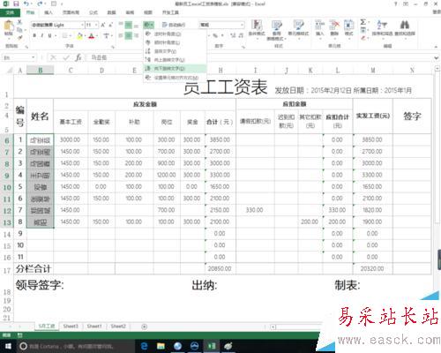The height and width of the screenshot is (353, 441).
Task: Toggle Center horizontal alignment
Action: 129,36
